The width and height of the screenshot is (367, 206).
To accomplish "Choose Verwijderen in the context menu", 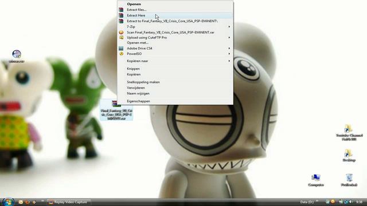I will 175,88.
